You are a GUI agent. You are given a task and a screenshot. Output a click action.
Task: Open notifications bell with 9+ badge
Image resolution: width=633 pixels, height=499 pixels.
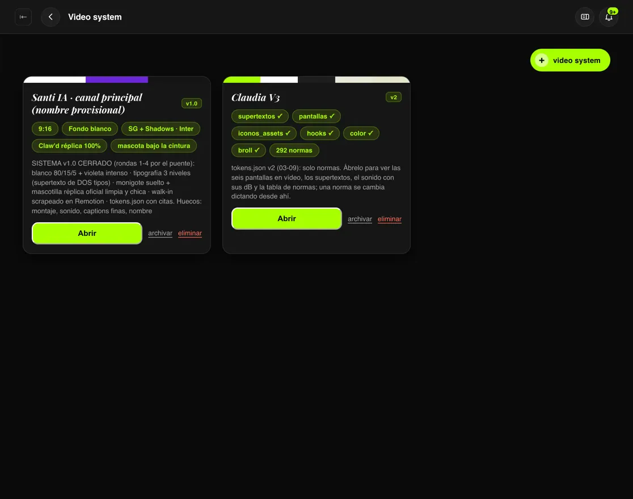(x=609, y=17)
